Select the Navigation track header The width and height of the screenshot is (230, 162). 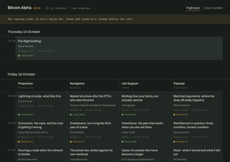point(77,83)
